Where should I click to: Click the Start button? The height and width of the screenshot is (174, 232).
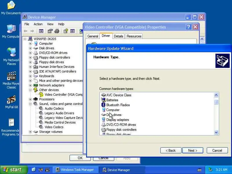(14, 170)
